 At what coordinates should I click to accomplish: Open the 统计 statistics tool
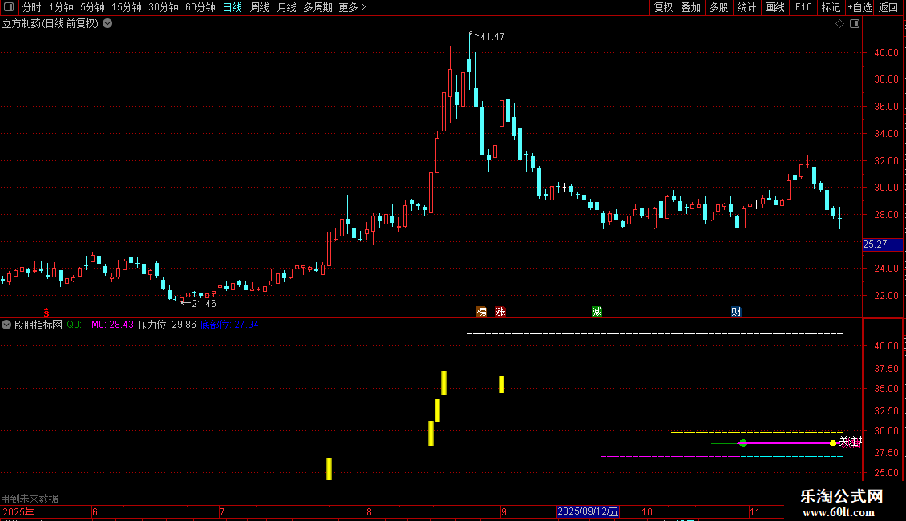coord(746,7)
